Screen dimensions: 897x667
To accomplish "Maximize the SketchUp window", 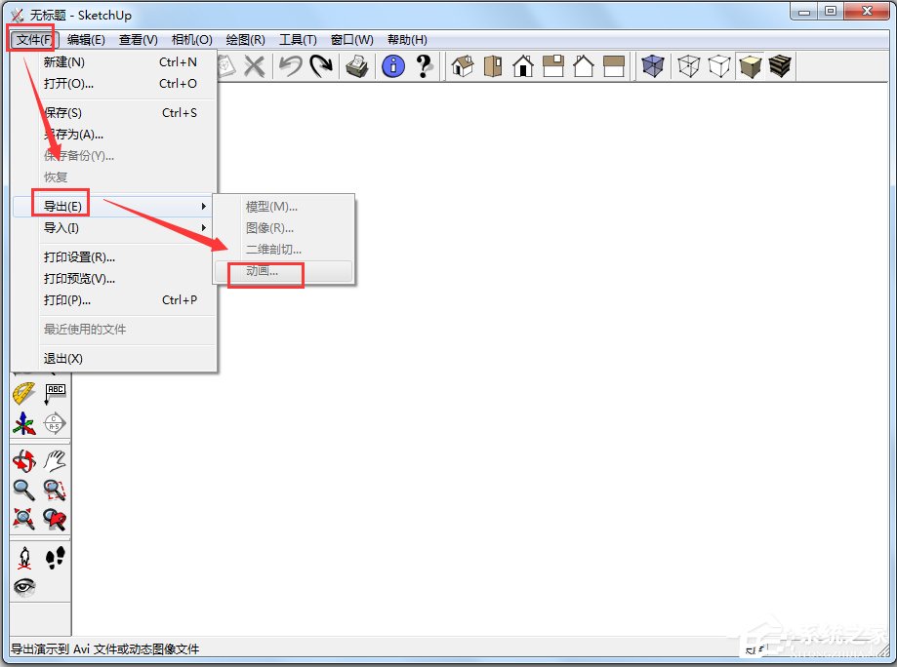I will pos(831,12).
